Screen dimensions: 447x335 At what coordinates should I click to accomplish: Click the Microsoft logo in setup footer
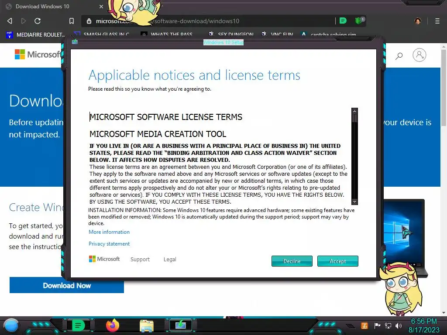click(104, 259)
